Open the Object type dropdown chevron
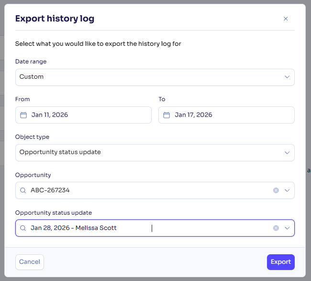The height and width of the screenshot is (281, 311). [x=287, y=153]
